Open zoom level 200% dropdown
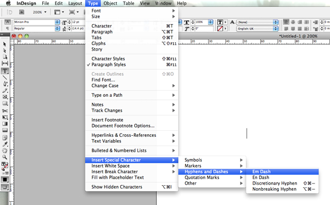The width and height of the screenshot is (330, 205). point(40,12)
